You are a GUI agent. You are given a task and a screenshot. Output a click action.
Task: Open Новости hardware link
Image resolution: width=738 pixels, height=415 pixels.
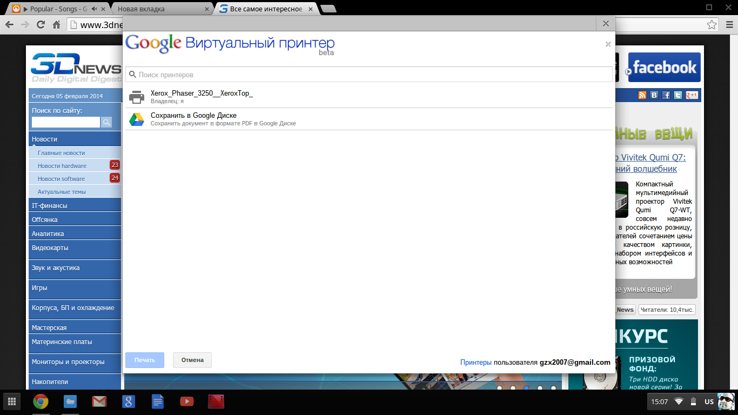click(x=62, y=166)
